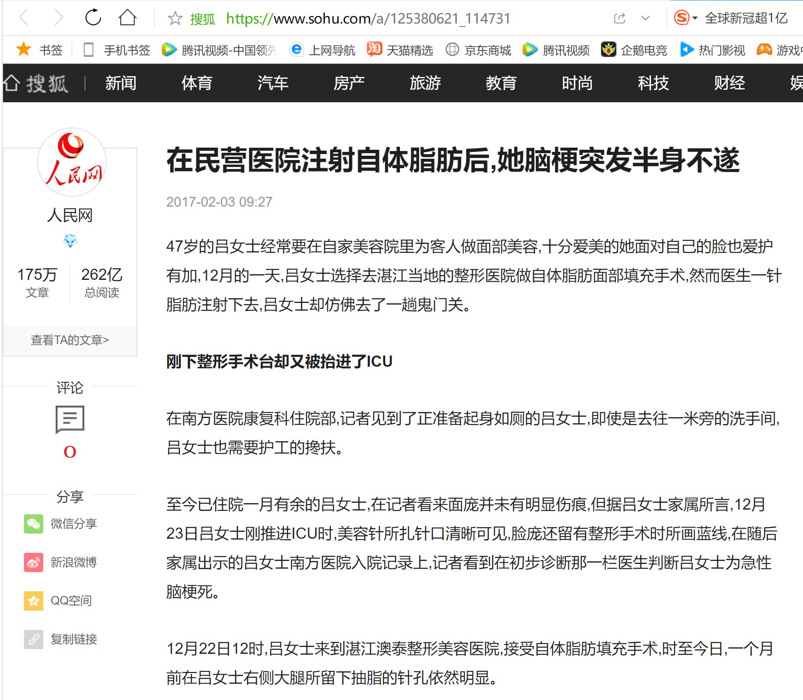Click the blue verification badge under 人民网
The height and width of the screenshot is (700, 803).
pos(70,241)
